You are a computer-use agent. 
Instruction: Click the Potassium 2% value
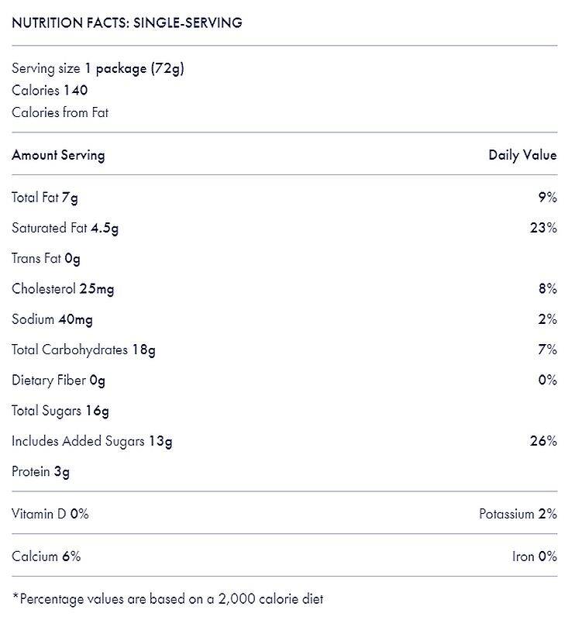click(x=518, y=514)
